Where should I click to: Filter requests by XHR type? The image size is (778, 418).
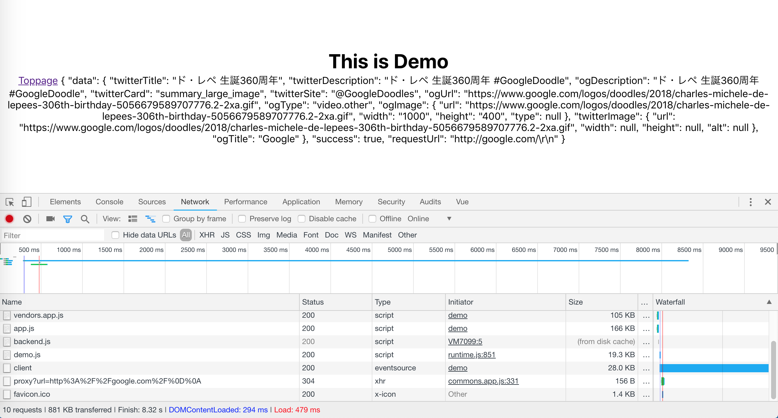(207, 235)
